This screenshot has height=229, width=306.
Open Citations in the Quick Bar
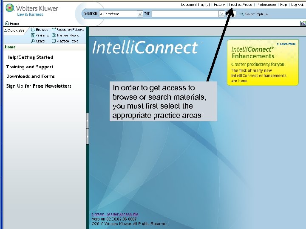[x=40, y=35]
